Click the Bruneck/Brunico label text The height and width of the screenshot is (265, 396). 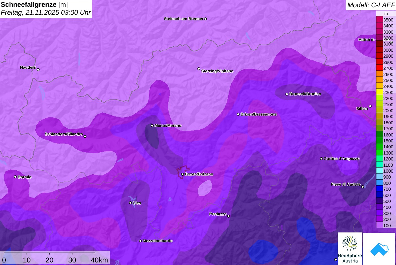point(305,94)
